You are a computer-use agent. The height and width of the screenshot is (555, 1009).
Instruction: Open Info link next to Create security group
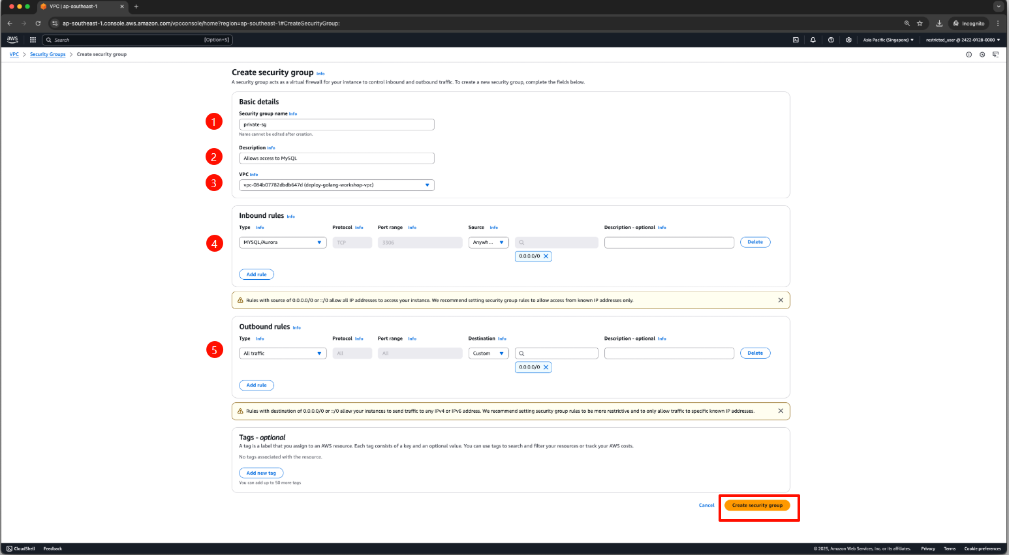[320, 74]
